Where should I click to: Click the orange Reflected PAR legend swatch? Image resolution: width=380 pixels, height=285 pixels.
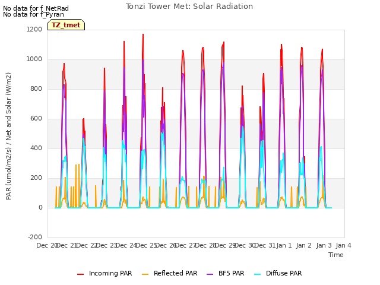point(145,274)
